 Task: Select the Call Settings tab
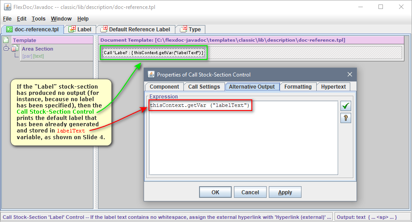tap(204, 87)
